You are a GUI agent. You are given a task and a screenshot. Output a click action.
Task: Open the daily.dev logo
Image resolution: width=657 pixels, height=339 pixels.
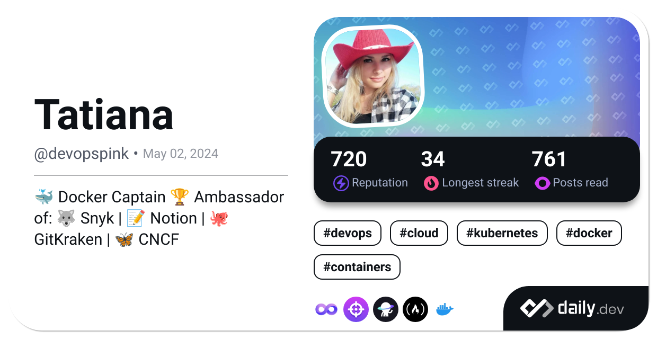coord(572,308)
